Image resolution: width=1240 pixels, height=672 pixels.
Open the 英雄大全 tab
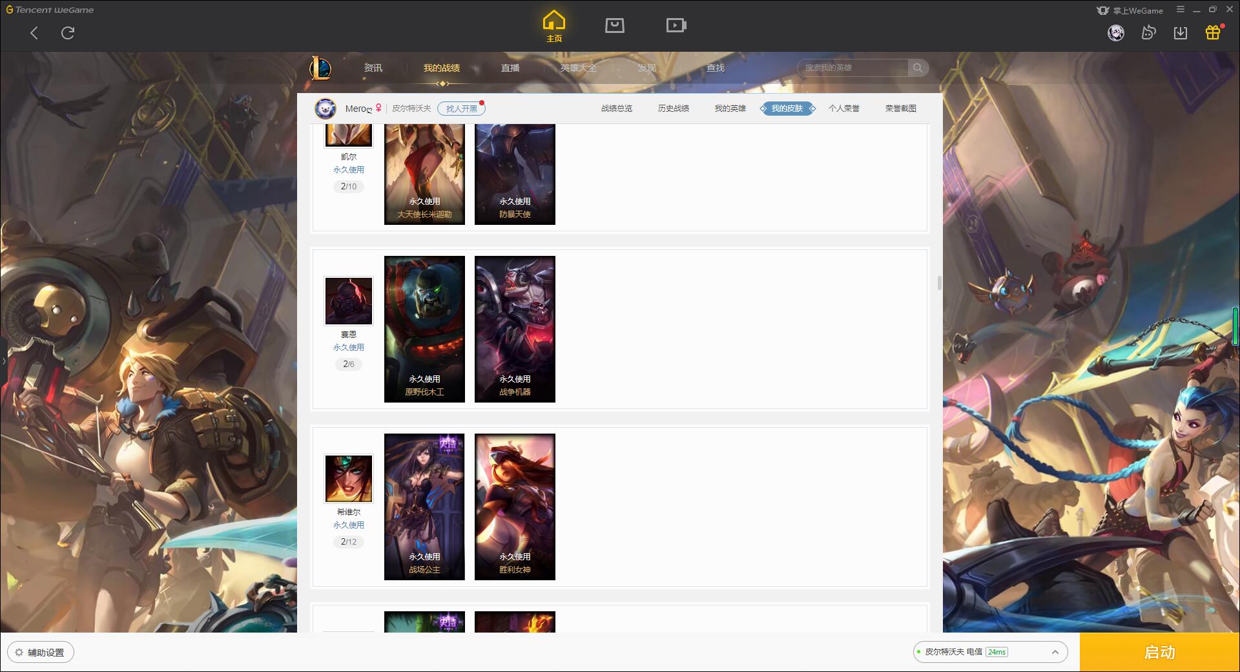click(x=579, y=68)
